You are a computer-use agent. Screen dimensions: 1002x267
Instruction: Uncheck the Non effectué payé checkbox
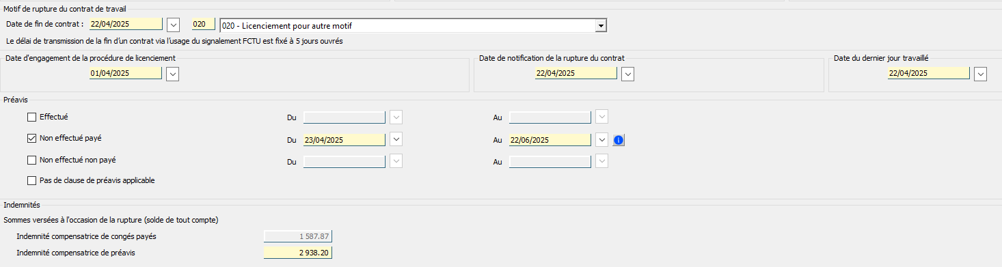(31, 138)
